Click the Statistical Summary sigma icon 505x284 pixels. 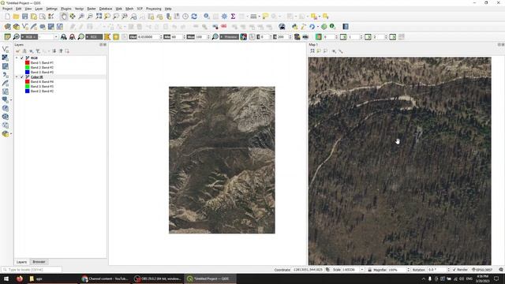click(233, 16)
